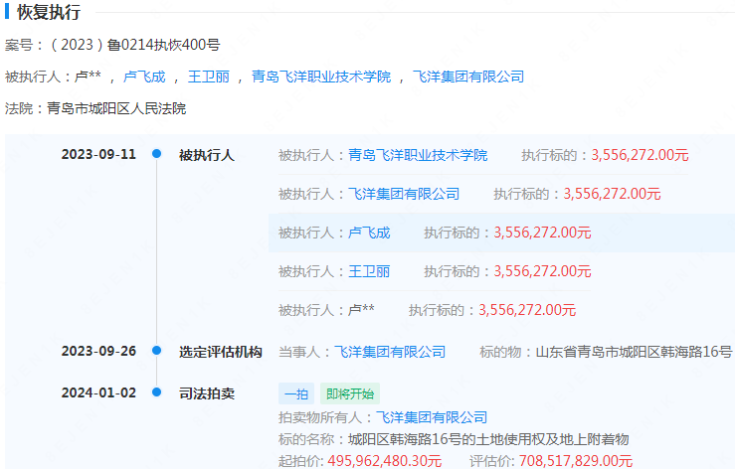Click the date 2024-01-02

pyautogui.click(x=98, y=392)
